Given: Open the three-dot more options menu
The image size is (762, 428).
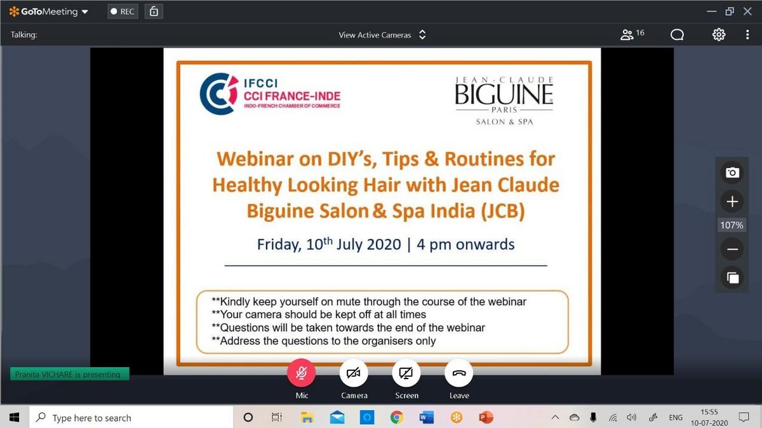Looking at the screenshot, I should 747,35.
